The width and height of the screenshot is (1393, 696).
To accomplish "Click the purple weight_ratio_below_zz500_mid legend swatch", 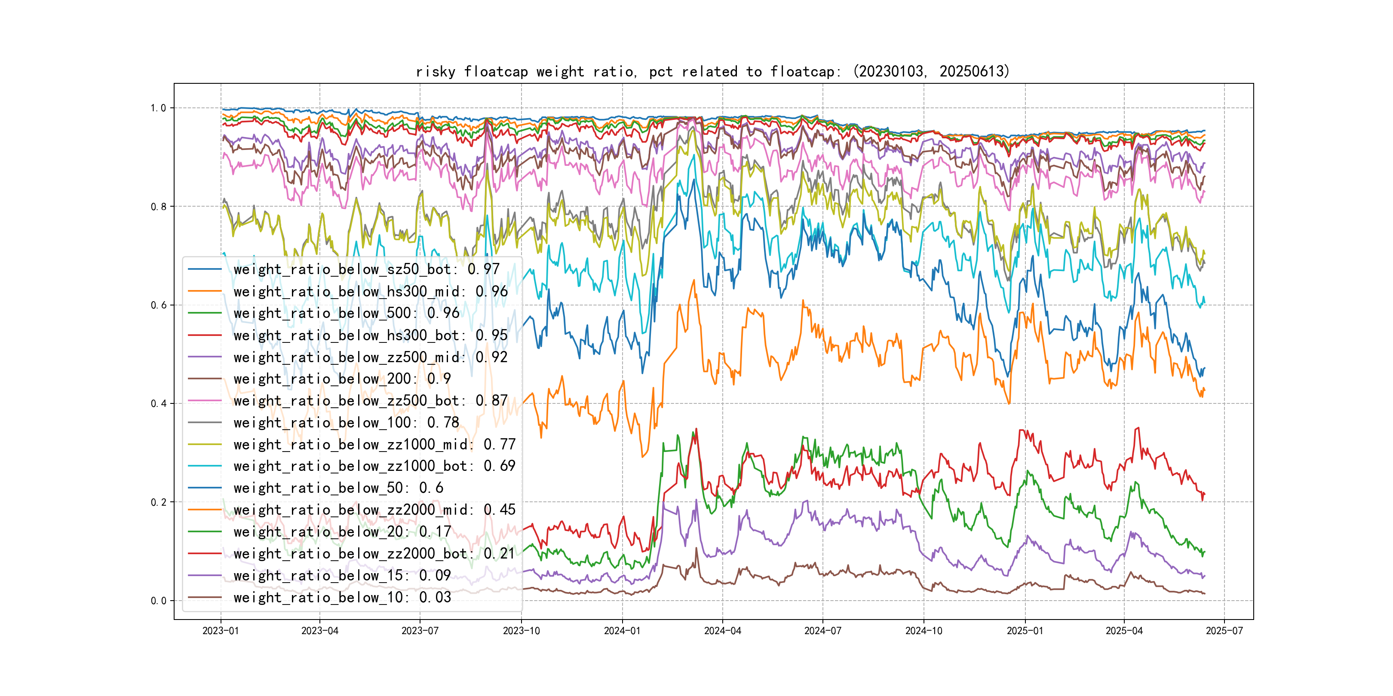I will coord(205,357).
